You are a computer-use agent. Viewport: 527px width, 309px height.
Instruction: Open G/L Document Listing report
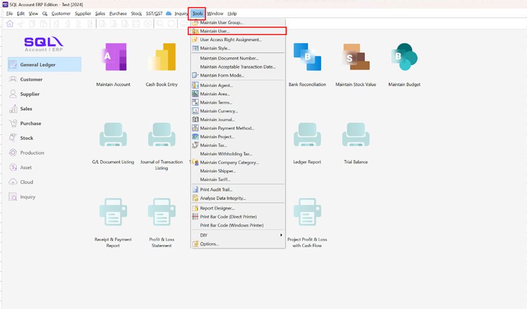[x=113, y=135]
